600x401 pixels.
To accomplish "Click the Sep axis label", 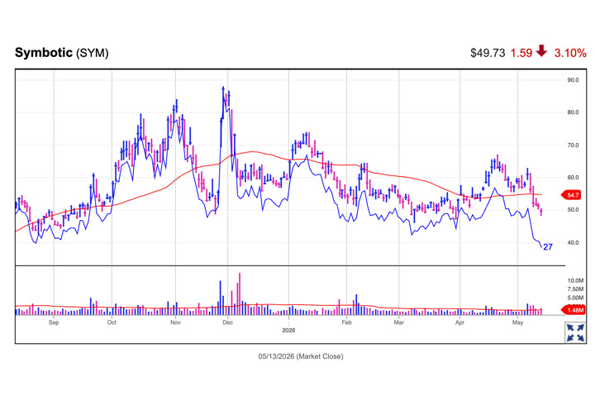I will 54,322.
